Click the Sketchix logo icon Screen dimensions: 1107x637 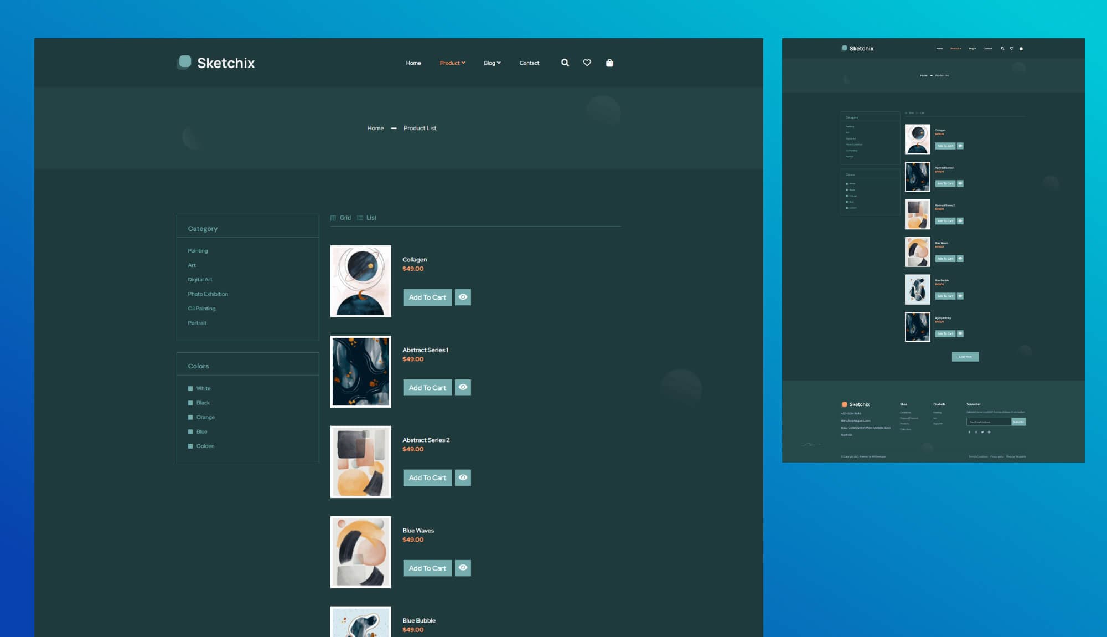pyautogui.click(x=184, y=63)
